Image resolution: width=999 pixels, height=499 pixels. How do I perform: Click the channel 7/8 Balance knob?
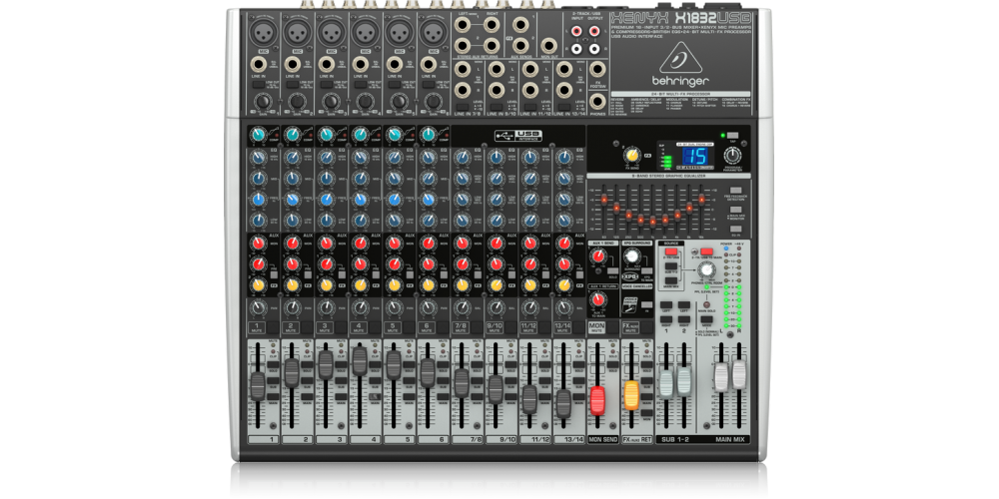point(462,308)
